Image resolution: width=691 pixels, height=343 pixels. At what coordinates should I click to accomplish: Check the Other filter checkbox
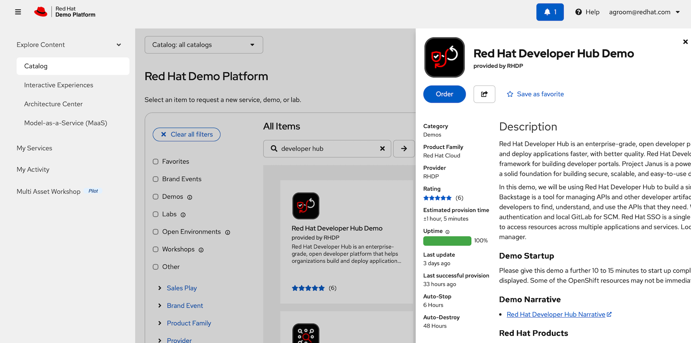pos(156,267)
